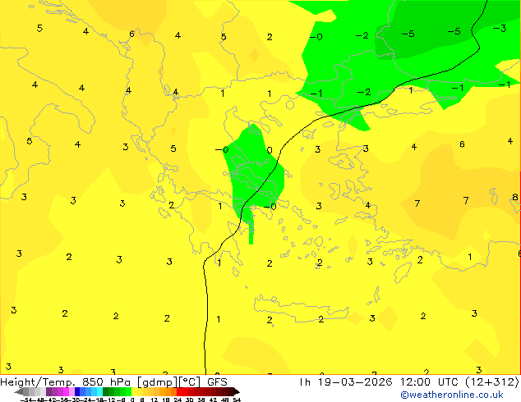Click the Height/Temp. 850 hPa GFS title
This screenshot has height=402, width=521.
(113, 381)
